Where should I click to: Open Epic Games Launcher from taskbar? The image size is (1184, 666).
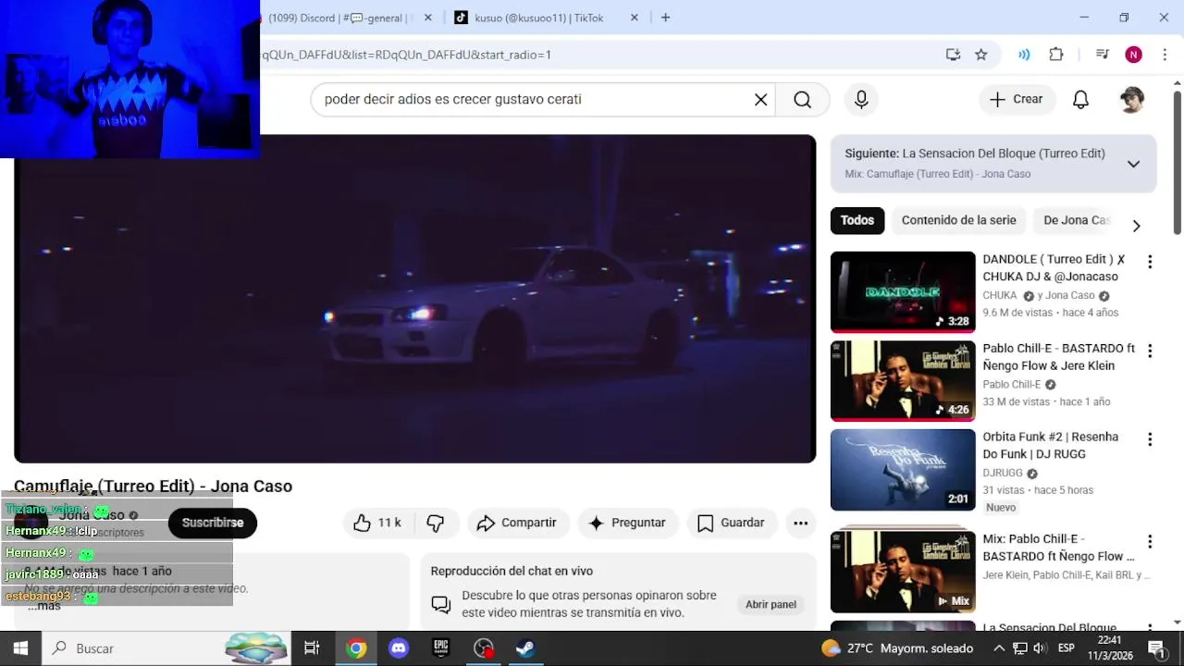tap(441, 648)
